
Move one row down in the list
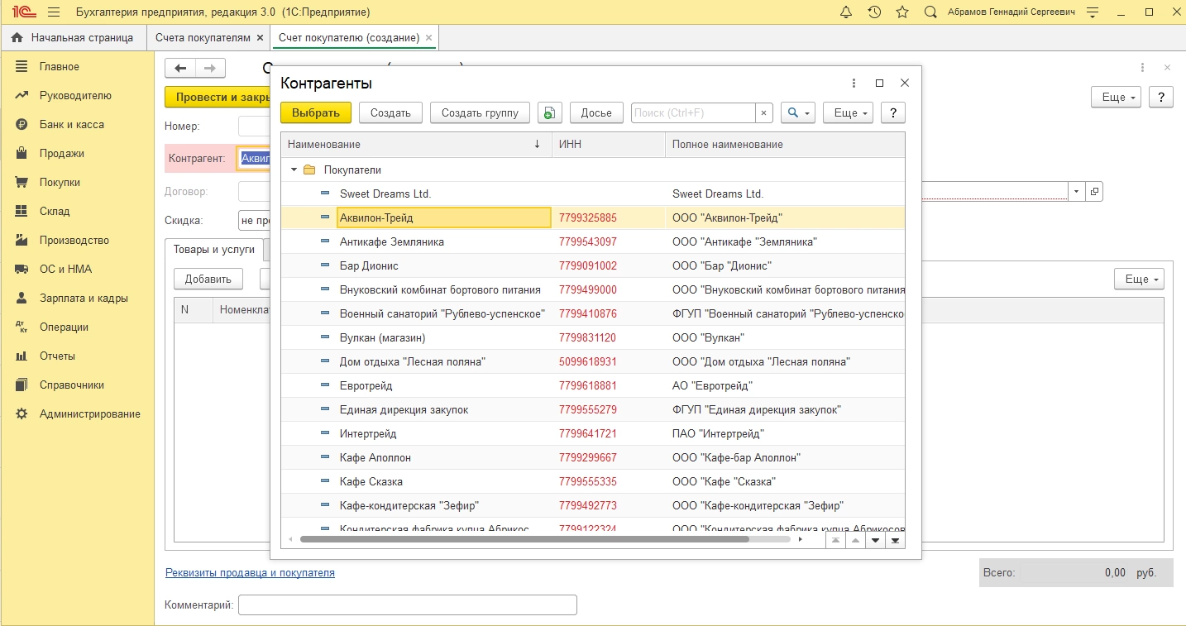(x=876, y=540)
